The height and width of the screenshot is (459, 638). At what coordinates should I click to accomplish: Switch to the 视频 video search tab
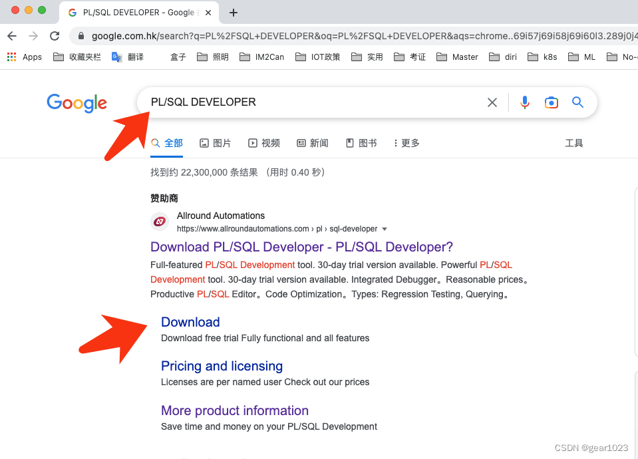pos(263,142)
